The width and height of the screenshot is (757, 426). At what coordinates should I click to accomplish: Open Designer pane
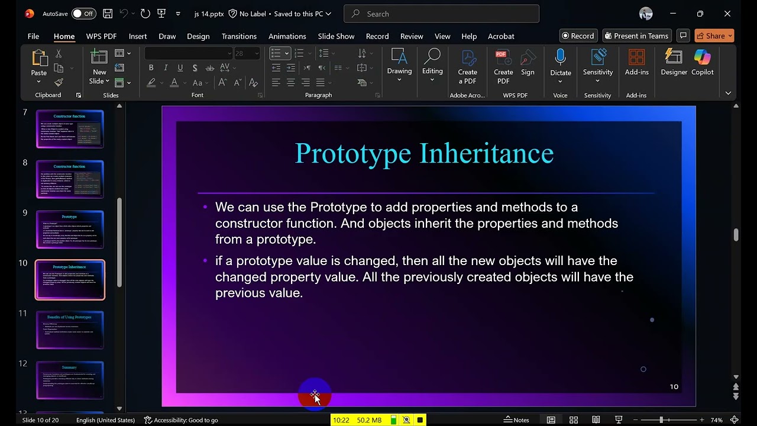coord(674,63)
